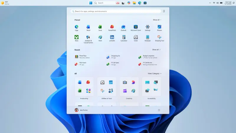The width and height of the screenshot is (236, 133).
Task: Open the View: Category dropdown
Action: [154, 73]
